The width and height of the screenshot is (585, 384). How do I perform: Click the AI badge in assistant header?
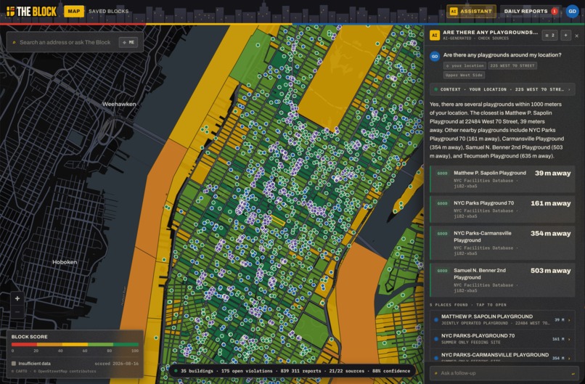click(x=434, y=35)
